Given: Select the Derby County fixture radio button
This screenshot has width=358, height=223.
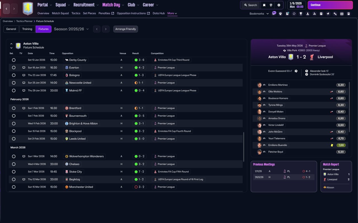Looking at the screenshot, I should pos(13,60).
